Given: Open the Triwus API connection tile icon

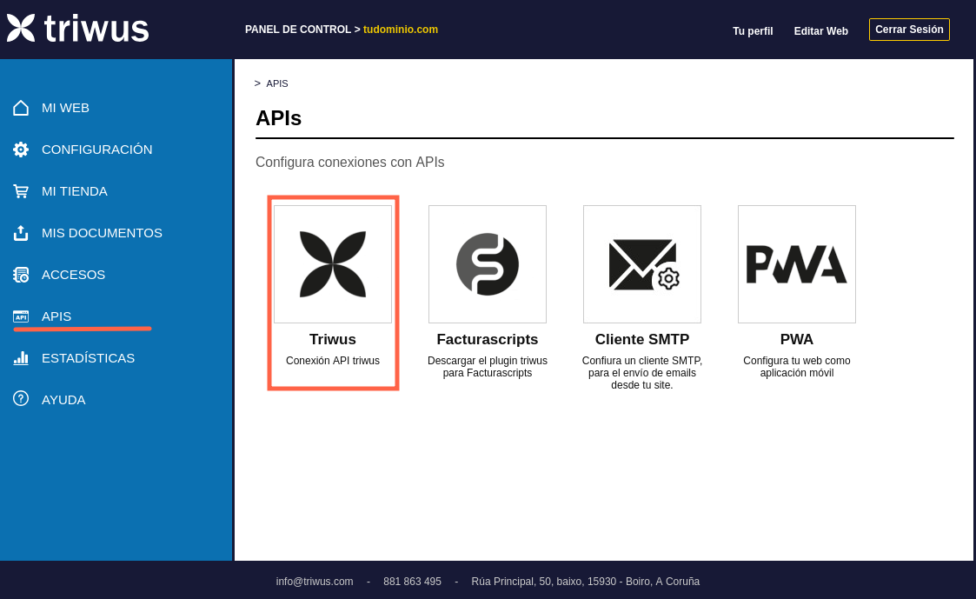Looking at the screenshot, I should (x=333, y=264).
